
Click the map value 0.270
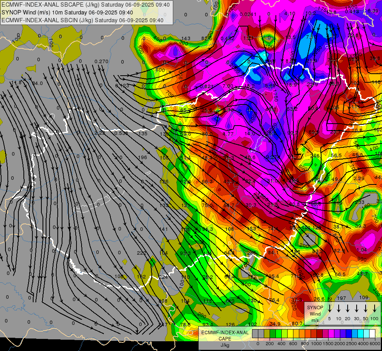point(101,61)
